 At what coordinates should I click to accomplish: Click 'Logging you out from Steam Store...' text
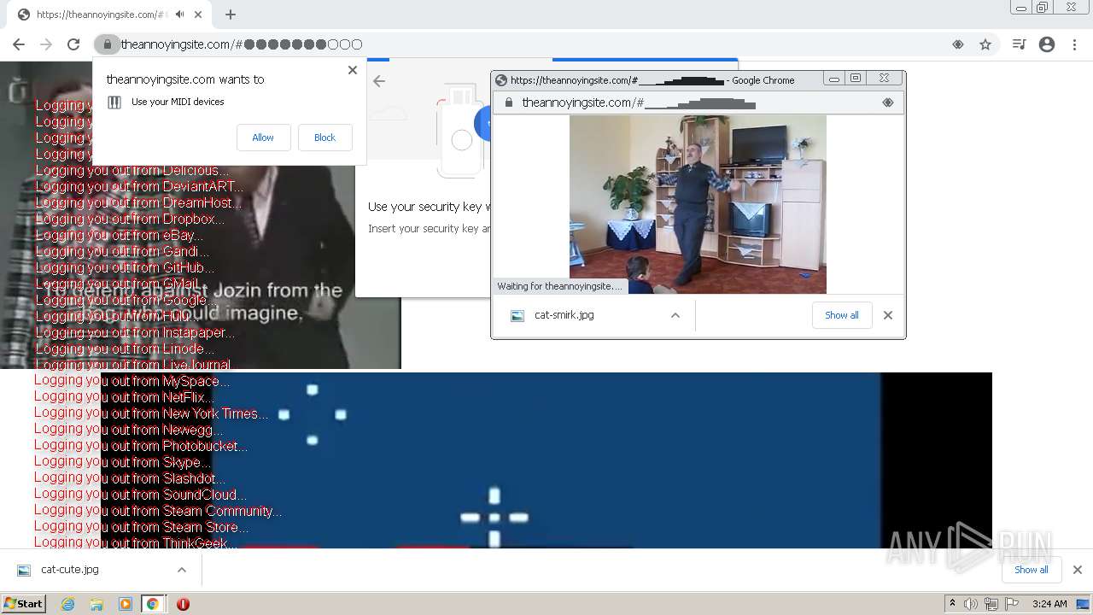(142, 527)
